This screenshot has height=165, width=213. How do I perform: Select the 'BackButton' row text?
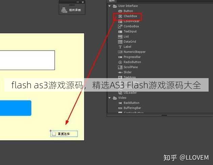click(132, 103)
